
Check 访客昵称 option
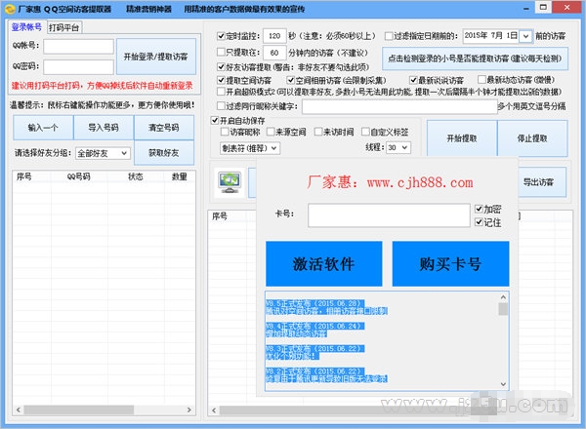225,132
